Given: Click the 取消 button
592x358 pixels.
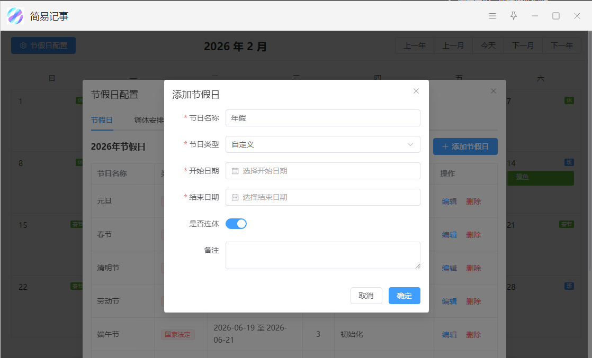Looking at the screenshot, I should tap(366, 296).
